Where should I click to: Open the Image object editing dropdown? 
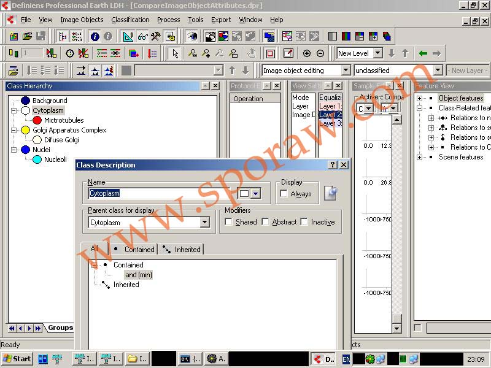346,71
